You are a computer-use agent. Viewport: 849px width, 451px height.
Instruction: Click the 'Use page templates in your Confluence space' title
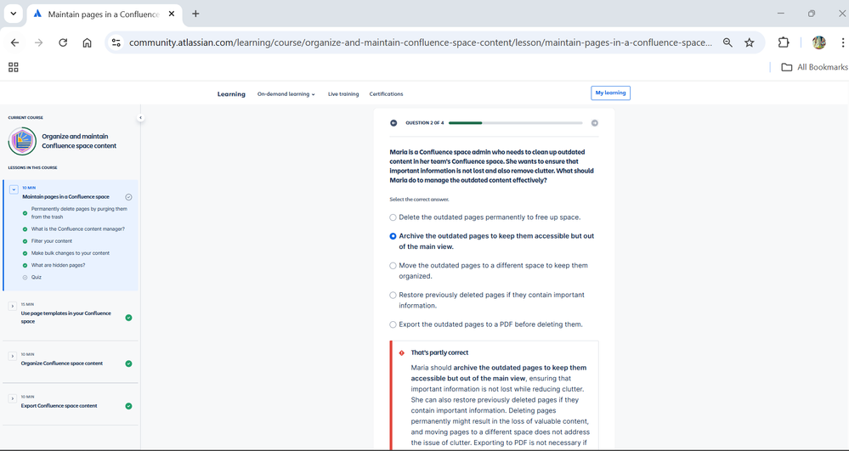click(x=66, y=318)
